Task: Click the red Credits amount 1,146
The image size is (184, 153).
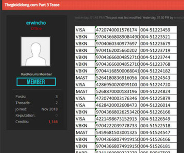Action: (53, 122)
